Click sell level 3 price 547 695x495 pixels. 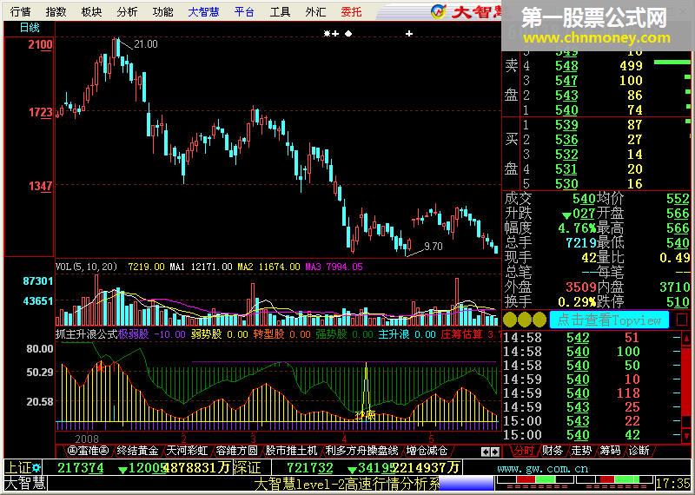566,81
